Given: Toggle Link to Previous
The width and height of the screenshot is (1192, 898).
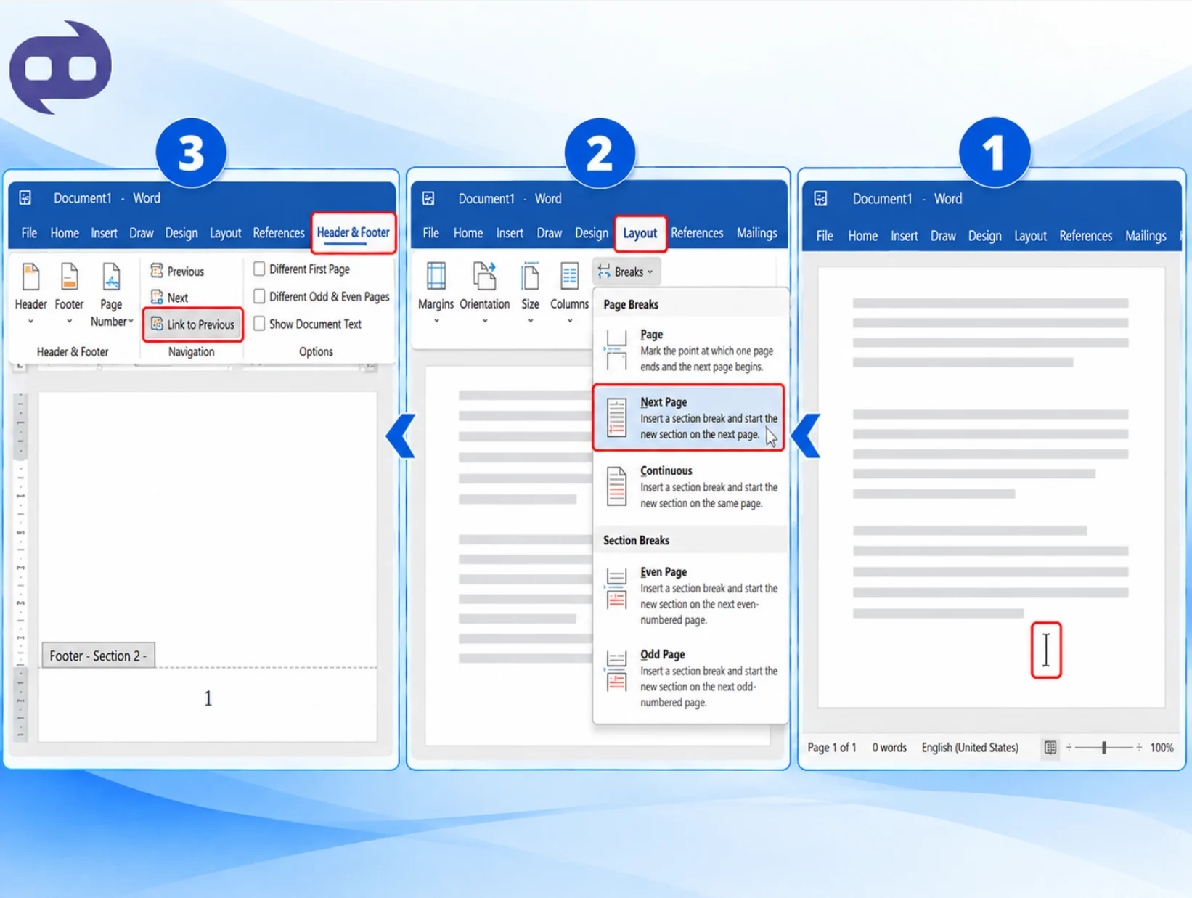Looking at the screenshot, I should [x=192, y=324].
